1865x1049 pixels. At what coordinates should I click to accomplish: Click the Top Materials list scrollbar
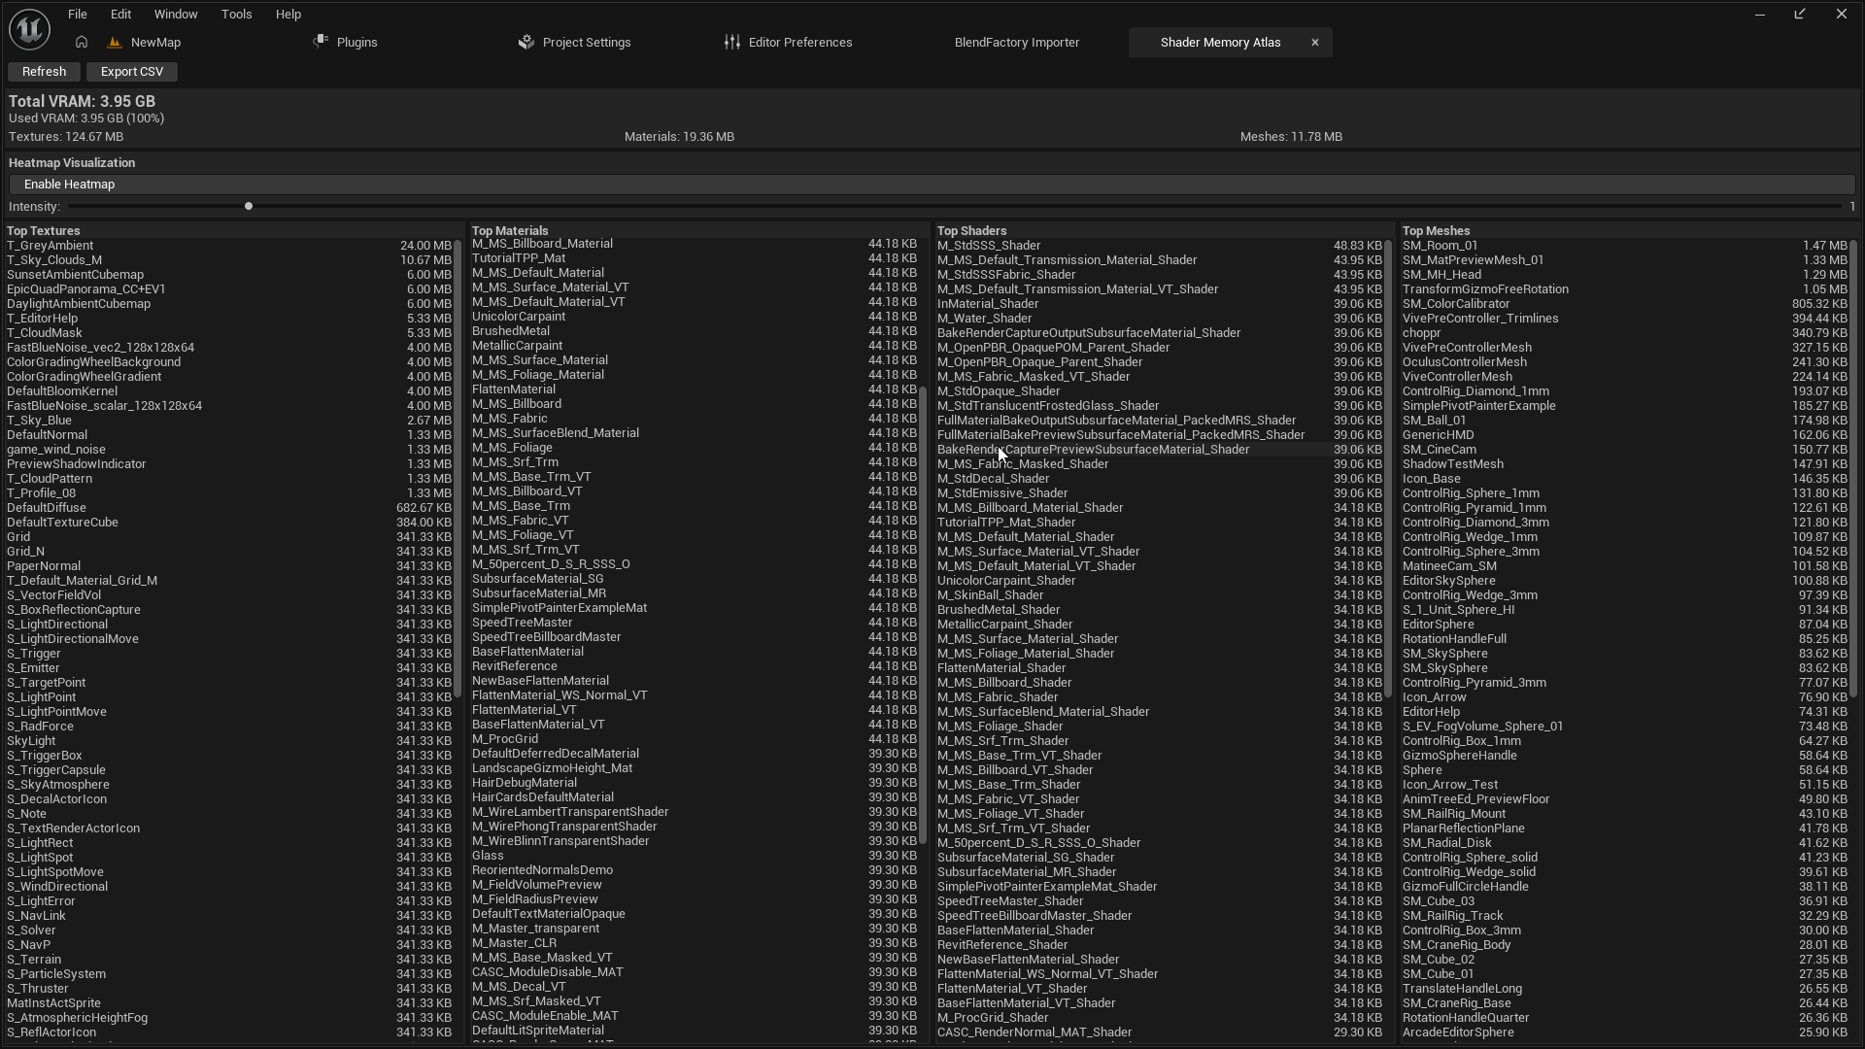click(923, 617)
